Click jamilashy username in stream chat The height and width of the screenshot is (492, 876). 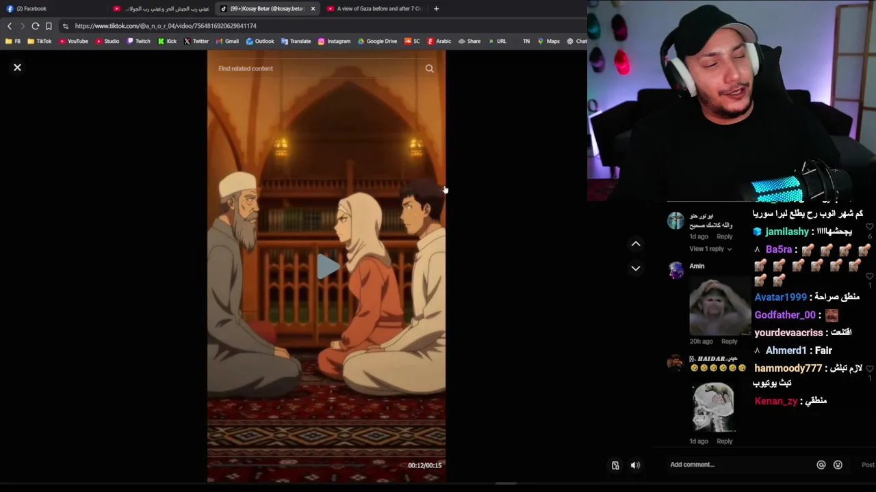click(787, 232)
